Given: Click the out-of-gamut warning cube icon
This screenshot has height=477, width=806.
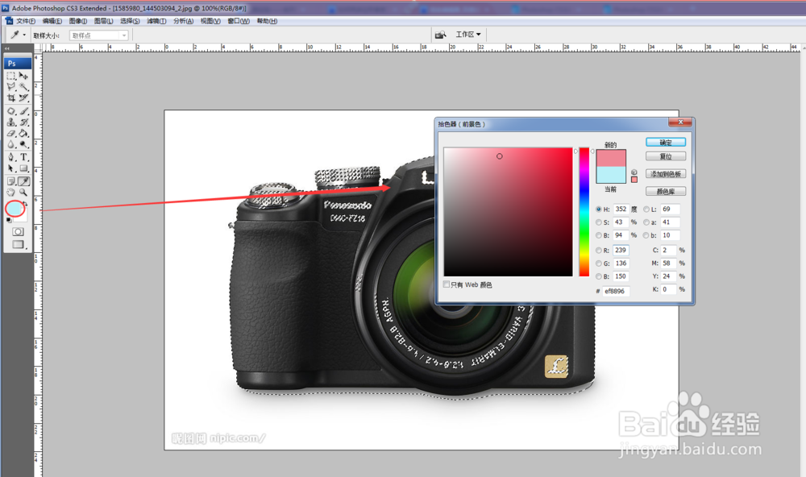Looking at the screenshot, I should [634, 172].
